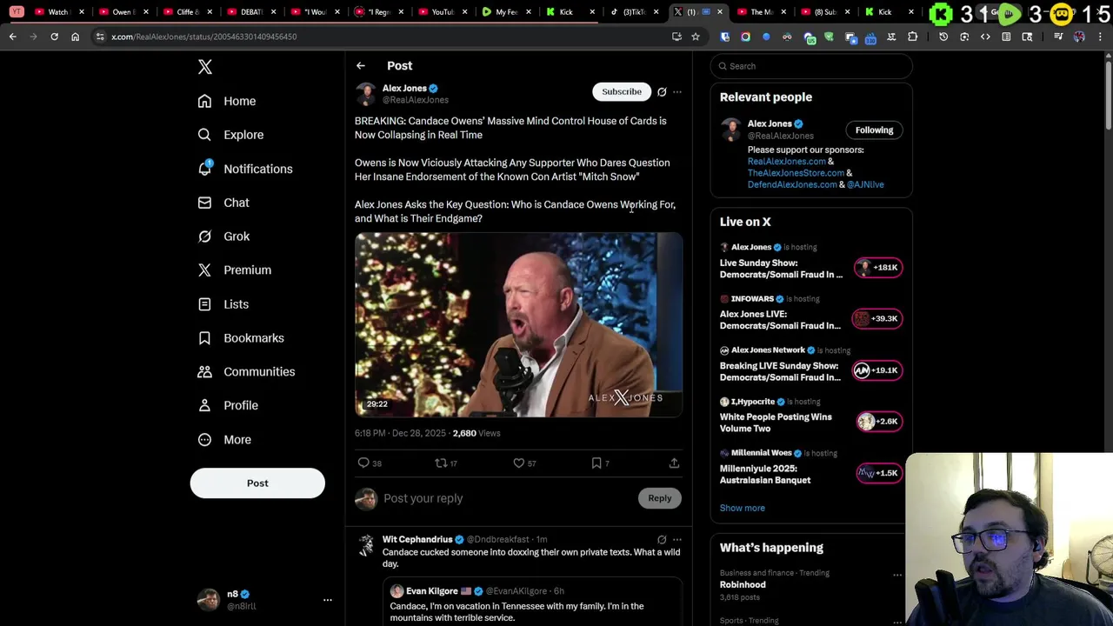Open the More menu in sidebar
Screen dimensions: 1113x626
224,440
